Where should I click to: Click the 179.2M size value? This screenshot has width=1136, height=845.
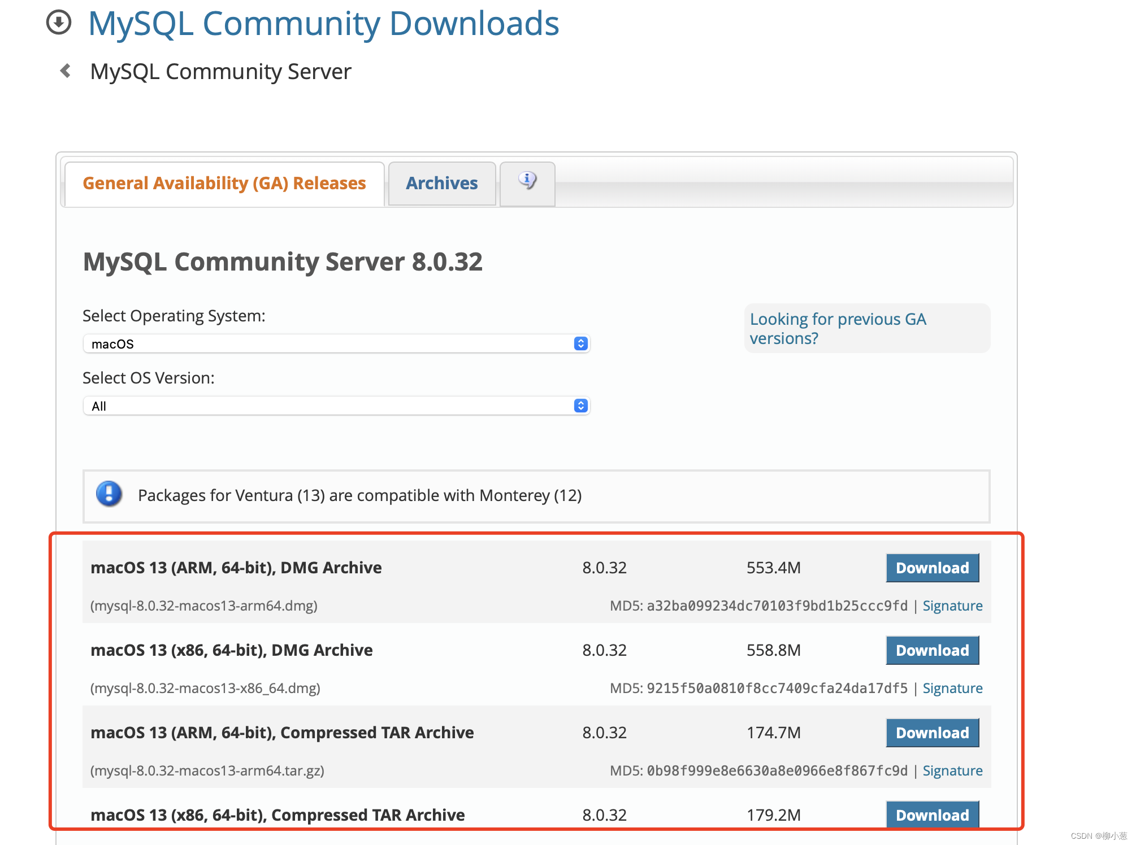[774, 815]
